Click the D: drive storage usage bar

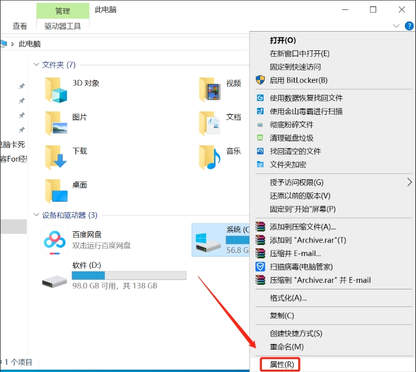tap(129, 275)
